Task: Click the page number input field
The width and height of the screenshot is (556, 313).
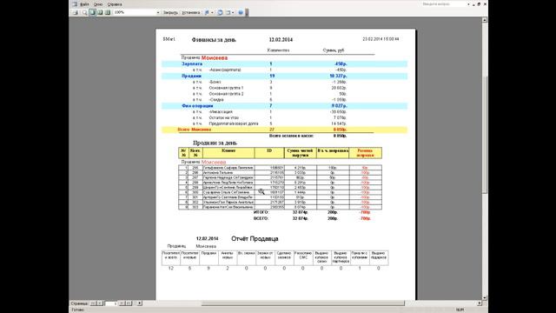Action: 111,303
